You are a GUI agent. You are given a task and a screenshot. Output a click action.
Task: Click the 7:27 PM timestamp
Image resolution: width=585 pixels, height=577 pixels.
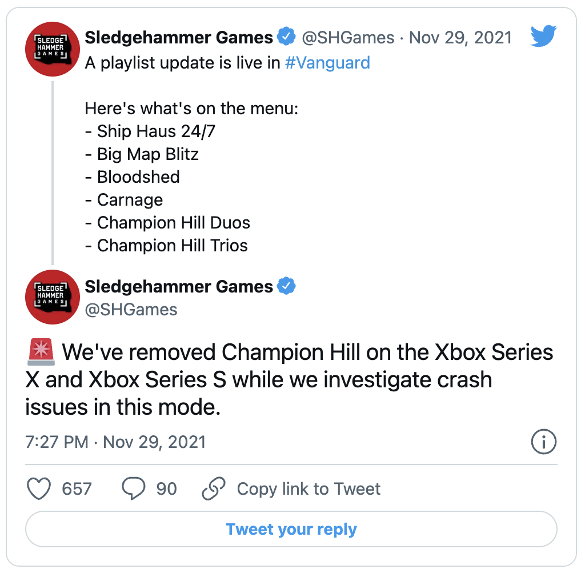[57, 442]
